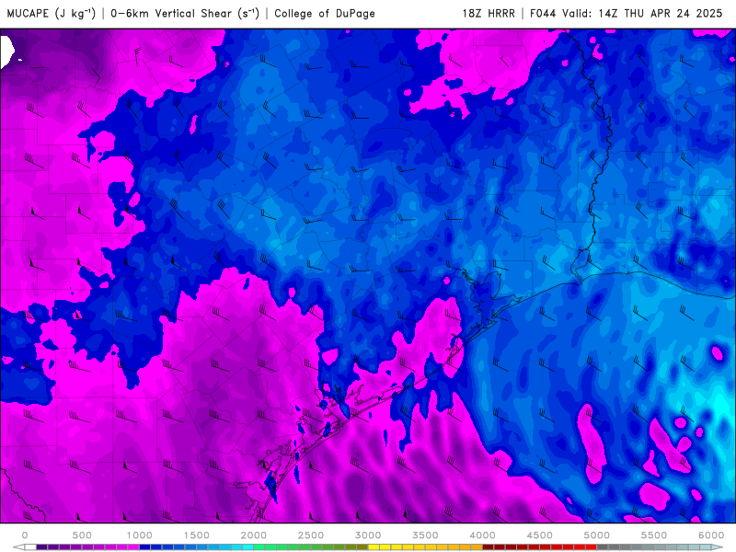Click the 4500 colorbar tick label

(540, 535)
